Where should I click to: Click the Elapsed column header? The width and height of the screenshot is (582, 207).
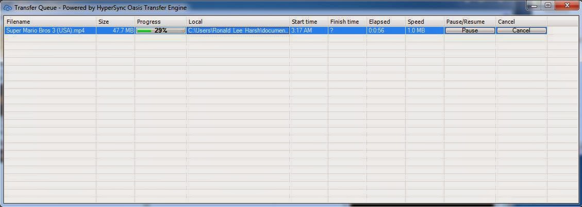click(386, 22)
